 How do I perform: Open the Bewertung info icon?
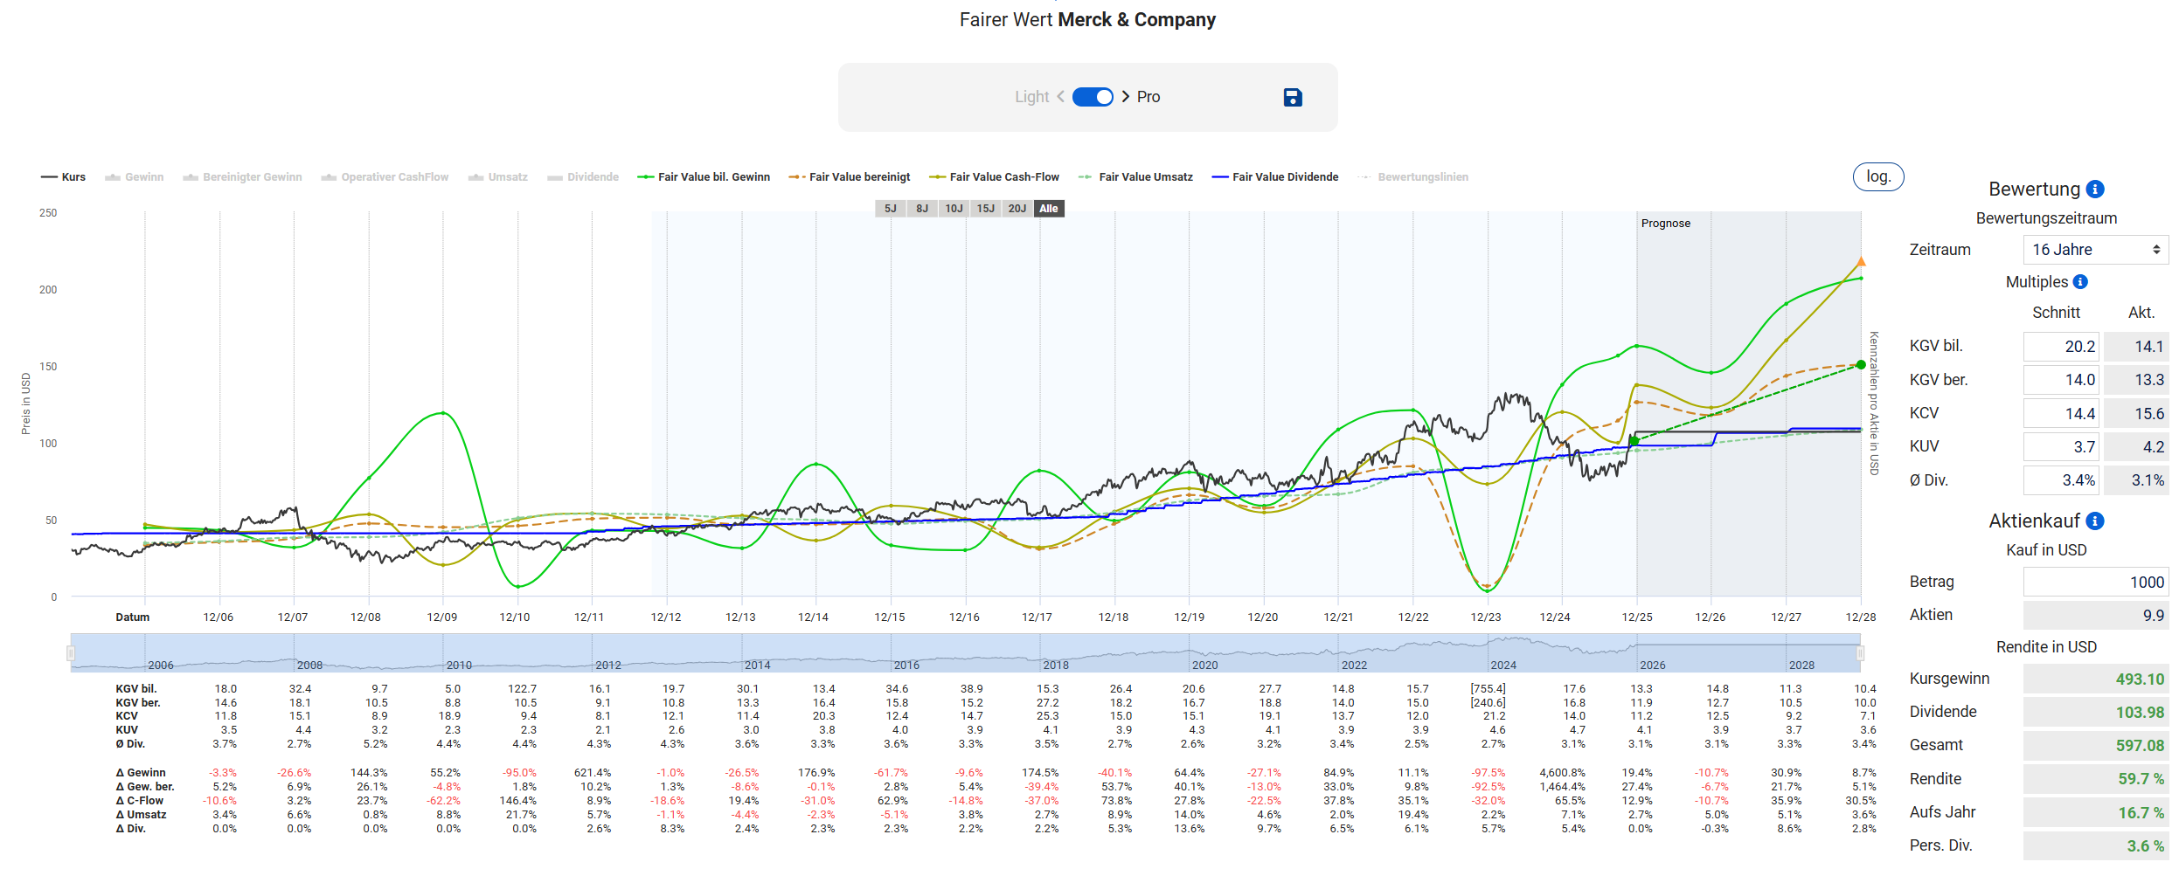(2095, 190)
